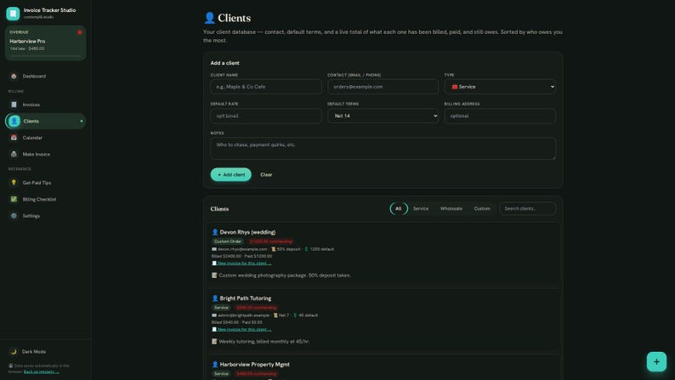Focus the Billing Address field
This screenshot has width=675, height=380.
click(500, 116)
